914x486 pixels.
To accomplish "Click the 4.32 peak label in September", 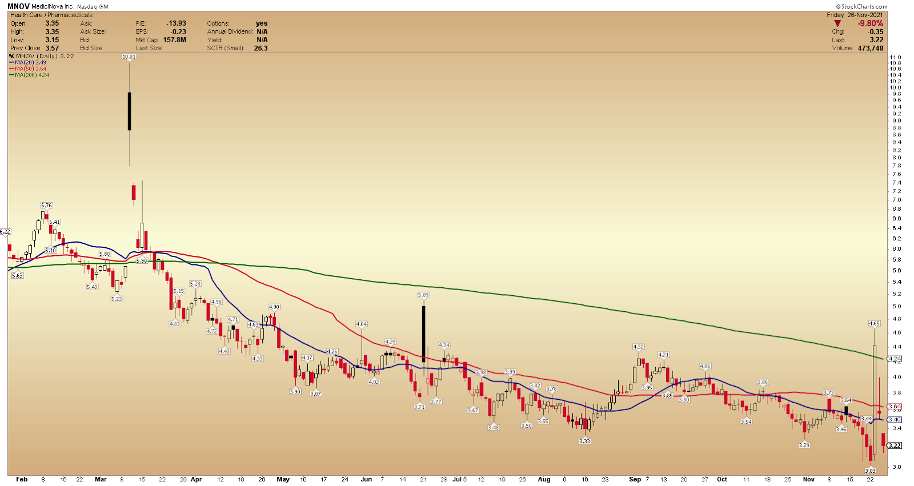I will [x=639, y=347].
